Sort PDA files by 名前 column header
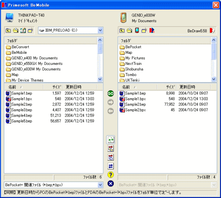This screenshot has width=221, height=198. tap(138, 87)
